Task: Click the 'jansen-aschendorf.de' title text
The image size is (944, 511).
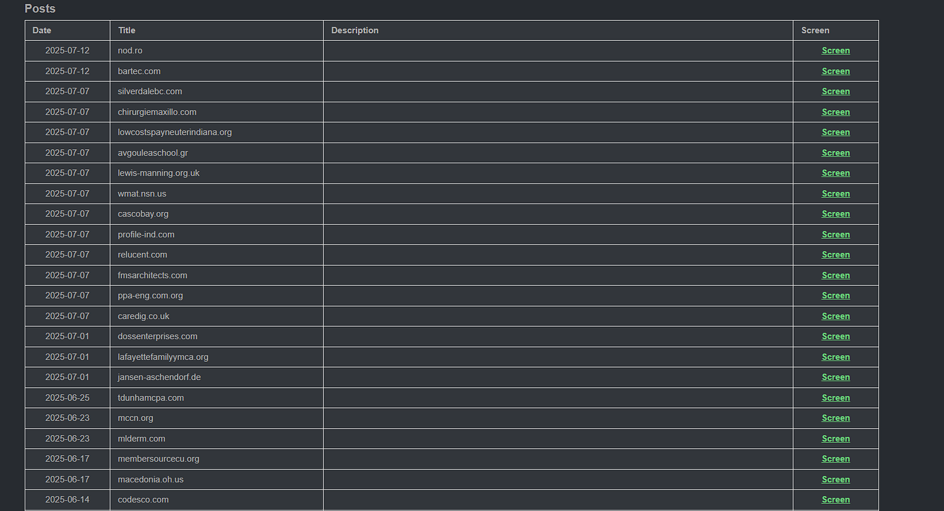Action: [159, 377]
